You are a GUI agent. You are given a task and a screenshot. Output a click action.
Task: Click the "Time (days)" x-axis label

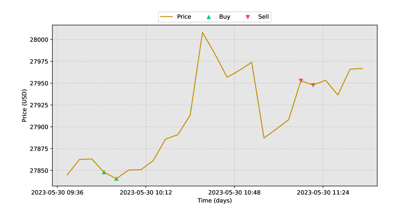pyautogui.click(x=215, y=201)
